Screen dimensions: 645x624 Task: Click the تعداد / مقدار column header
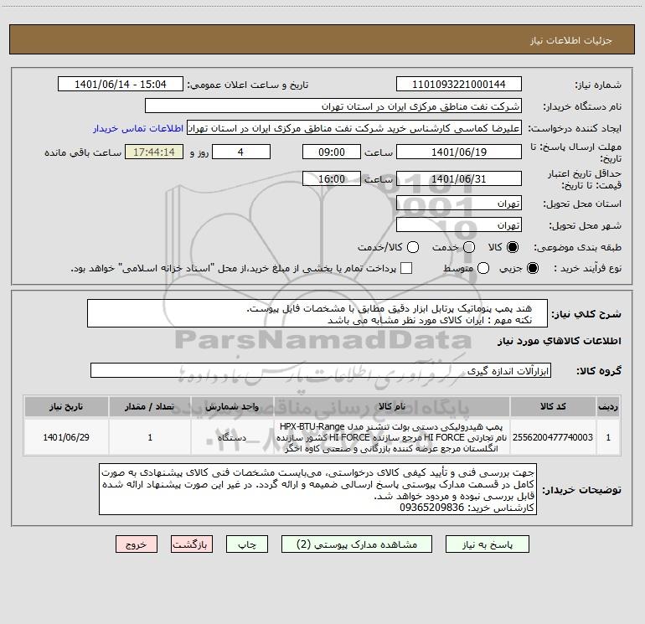click(x=150, y=406)
